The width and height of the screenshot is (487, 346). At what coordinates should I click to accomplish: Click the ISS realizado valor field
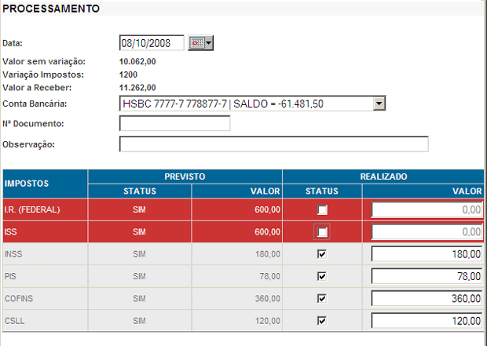click(x=427, y=231)
